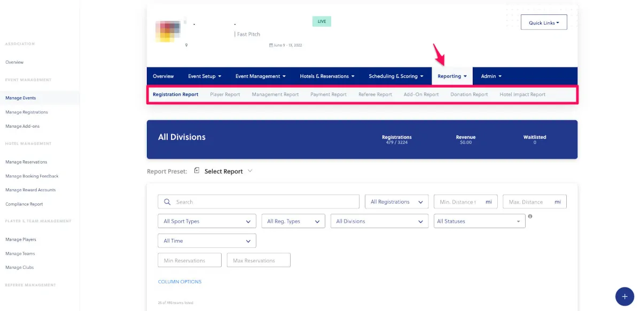Open the Reporting menu
641x311 pixels.
click(x=452, y=76)
